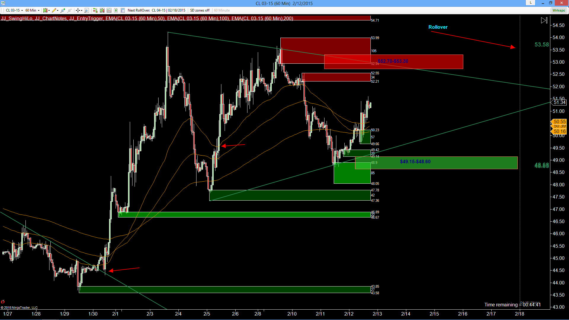Click the zoom out magnifier icon

point(70,10)
